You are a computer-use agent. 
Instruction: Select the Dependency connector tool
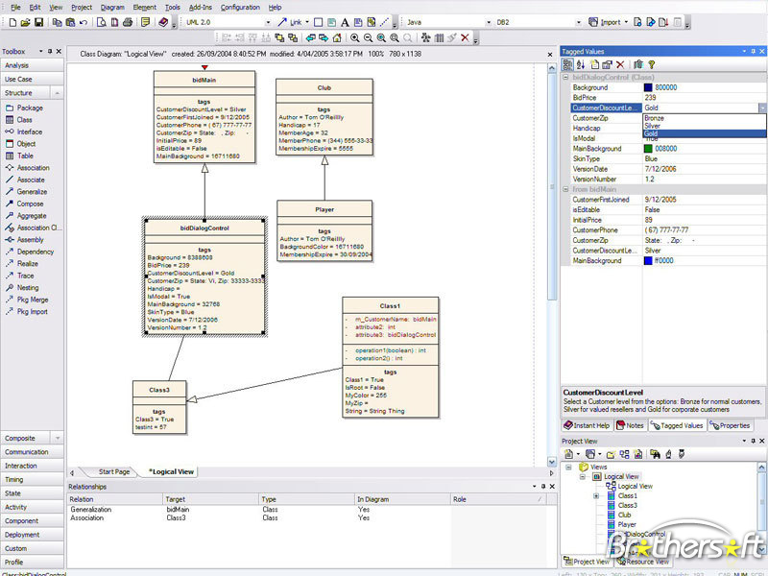click(x=35, y=252)
